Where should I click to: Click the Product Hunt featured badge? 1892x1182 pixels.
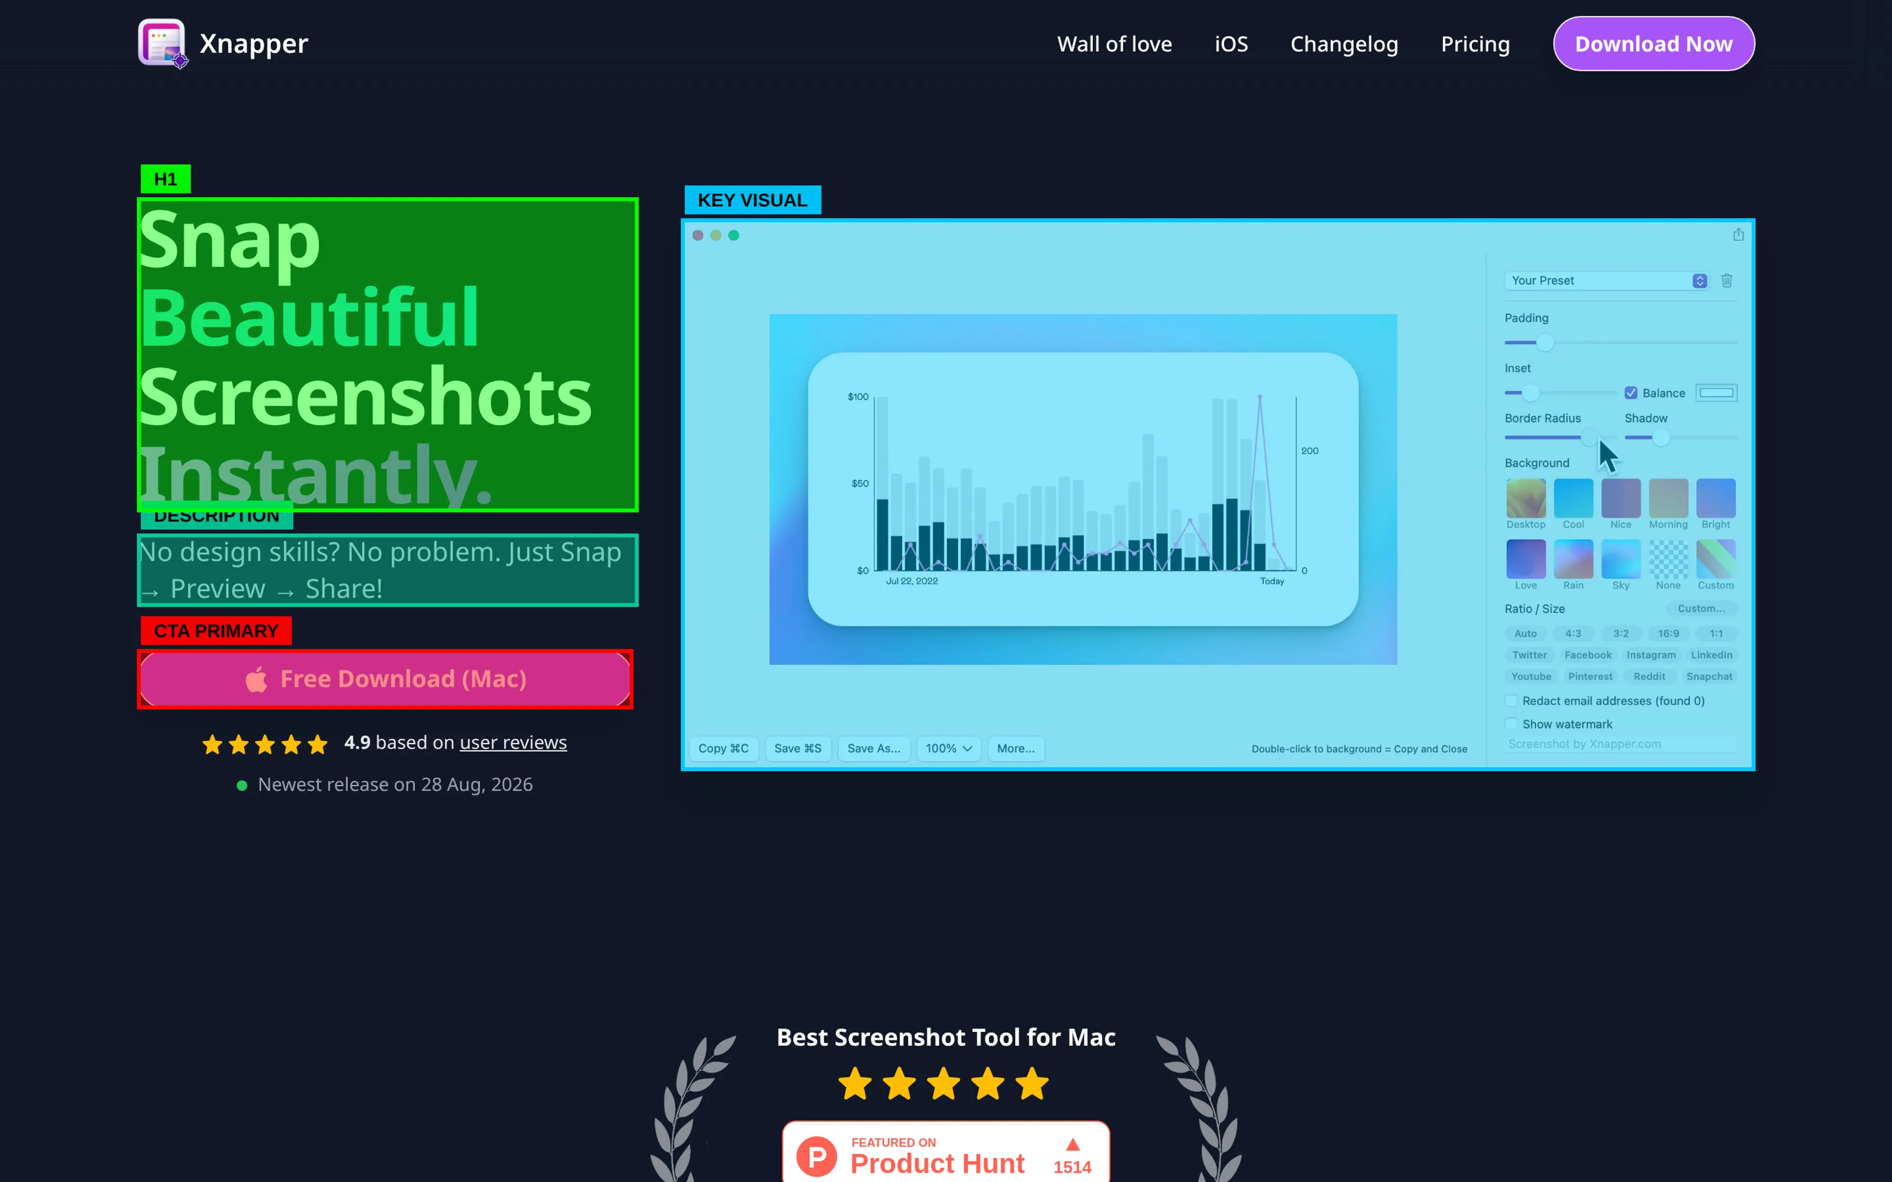pos(946,1152)
